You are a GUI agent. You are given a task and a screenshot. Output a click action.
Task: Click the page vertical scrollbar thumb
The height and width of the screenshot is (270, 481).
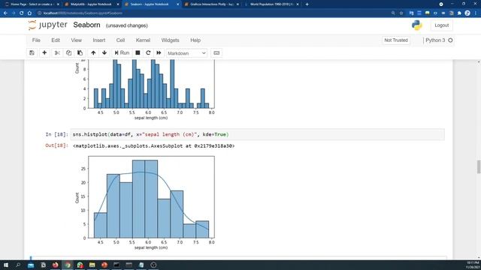[479, 166]
